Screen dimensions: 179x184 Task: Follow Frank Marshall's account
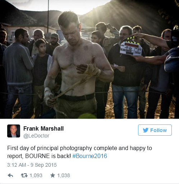coord(155,130)
